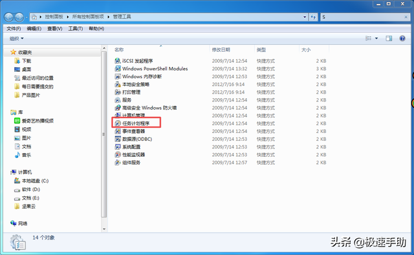Open recent pages dropdown beside Forward

[27, 17]
